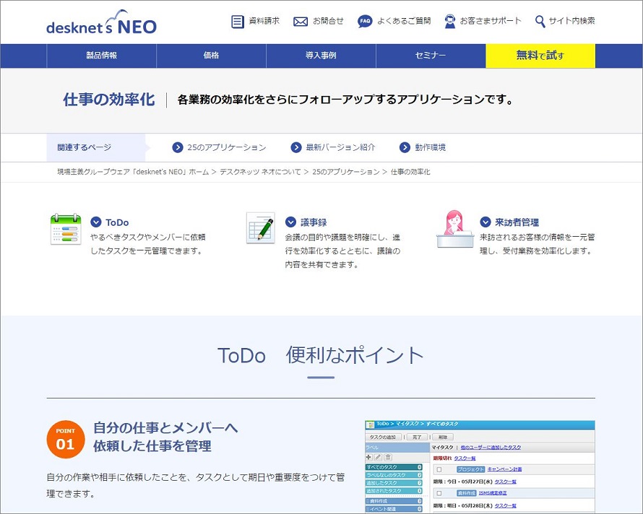Click the 仕事の効率化 breadcrumb text

[410, 172]
